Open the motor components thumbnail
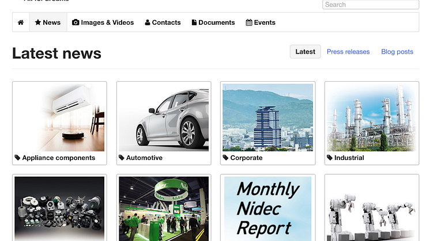Screen dimensions: 430x241 click(59, 209)
